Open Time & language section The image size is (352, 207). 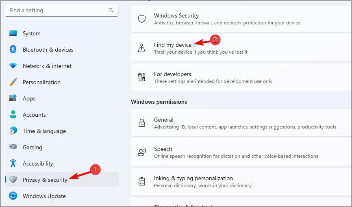click(44, 131)
